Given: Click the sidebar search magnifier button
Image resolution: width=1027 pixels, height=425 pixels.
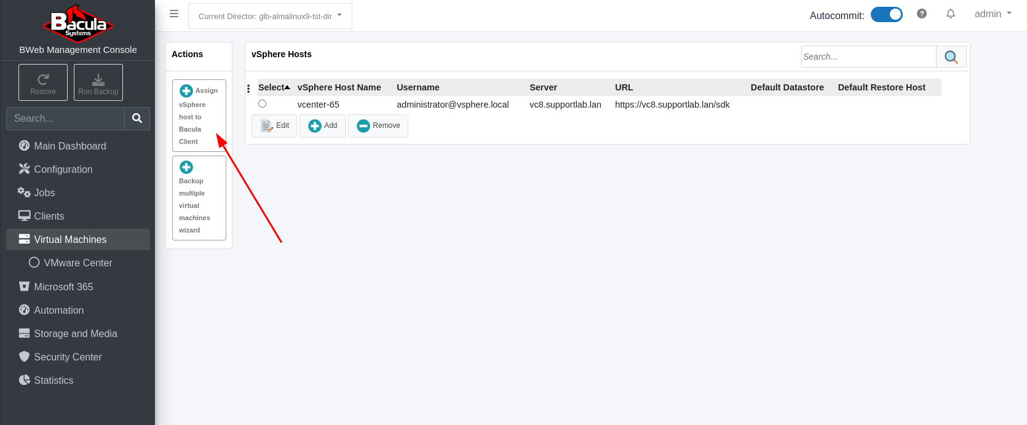Looking at the screenshot, I should tap(137, 118).
